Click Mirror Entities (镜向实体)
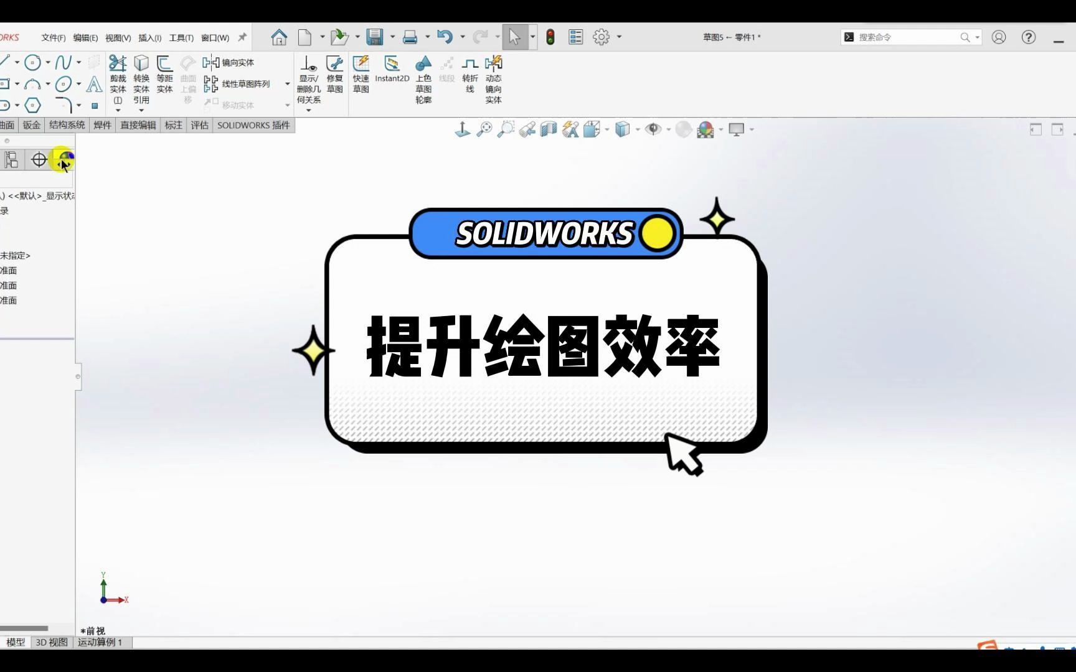 [x=229, y=62]
